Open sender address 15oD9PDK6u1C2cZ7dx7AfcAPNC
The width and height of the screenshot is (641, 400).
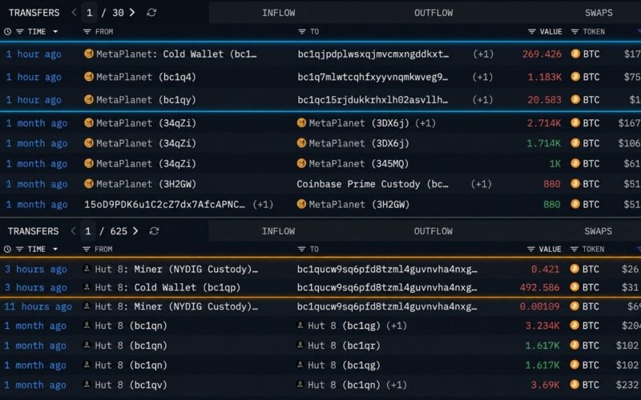pyautogui.click(x=165, y=205)
